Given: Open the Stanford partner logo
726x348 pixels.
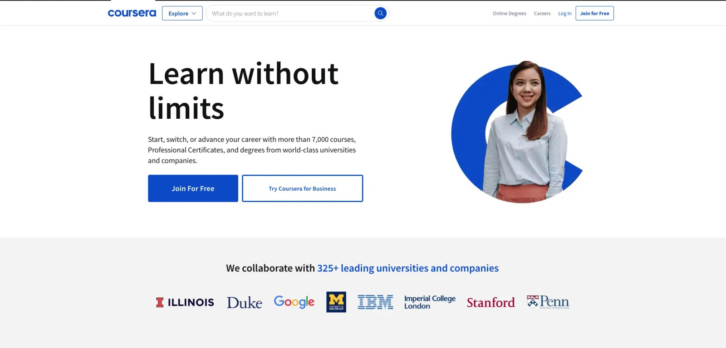Looking at the screenshot, I should [491, 302].
